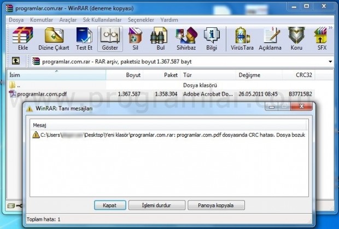Open the archive path dropdown arrow
Viewport: 339px width, 229px height.
(x=330, y=62)
